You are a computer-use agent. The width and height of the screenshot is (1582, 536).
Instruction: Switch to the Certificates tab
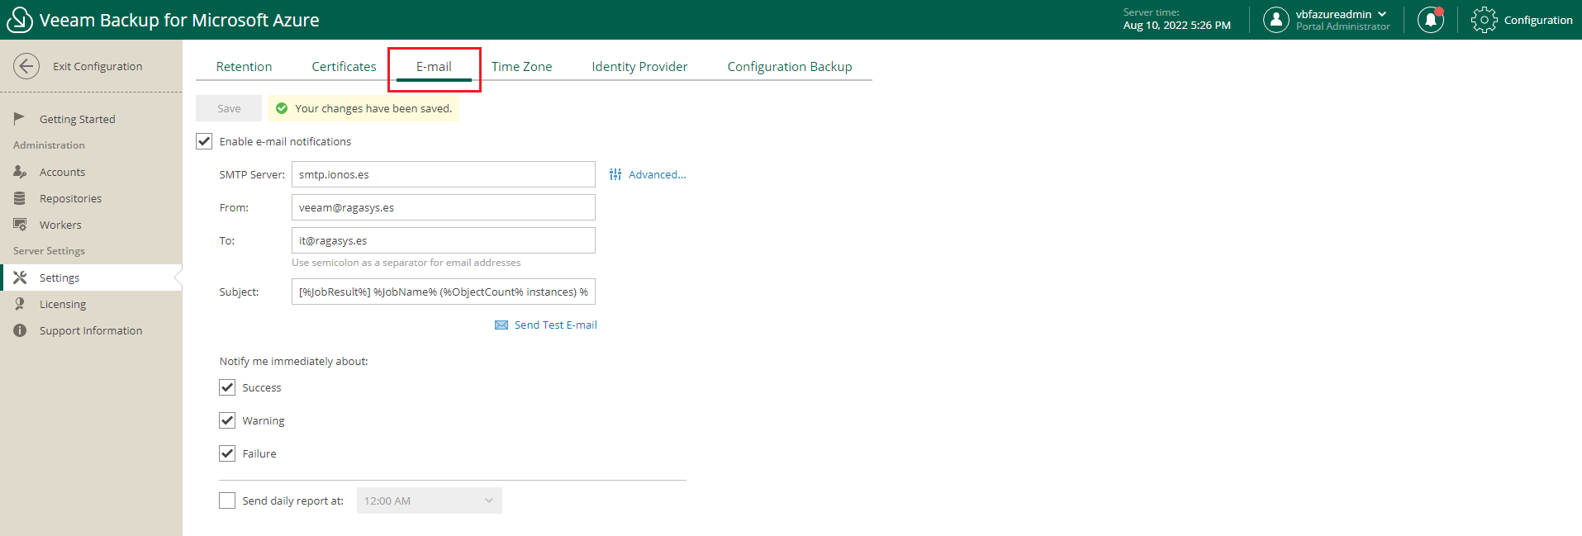click(344, 66)
